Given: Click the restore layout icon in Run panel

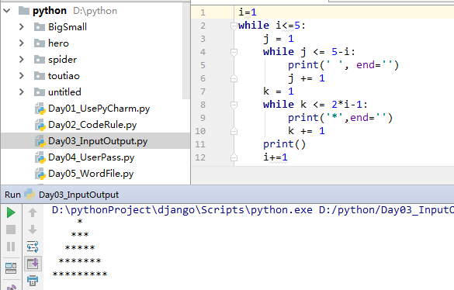Looking at the screenshot, I should point(11,268).
